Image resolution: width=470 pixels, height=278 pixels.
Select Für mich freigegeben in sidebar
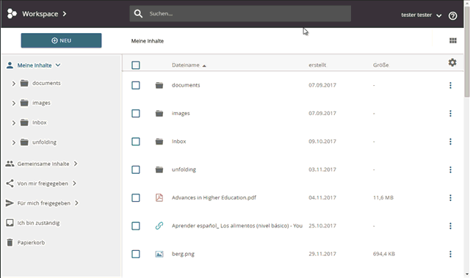[44, 203]
